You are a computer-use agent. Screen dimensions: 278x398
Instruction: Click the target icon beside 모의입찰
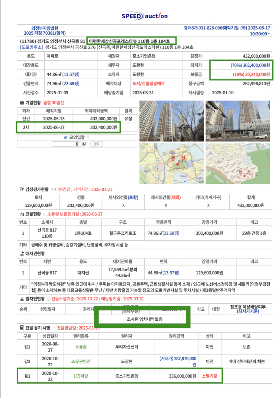(66, 137)
